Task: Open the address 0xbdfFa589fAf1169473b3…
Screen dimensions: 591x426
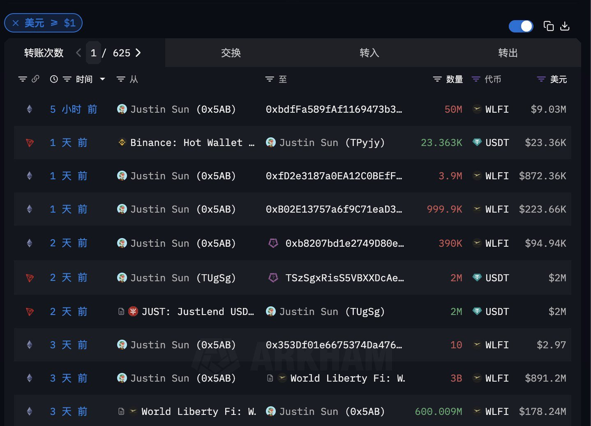Action: click(334, 110)
